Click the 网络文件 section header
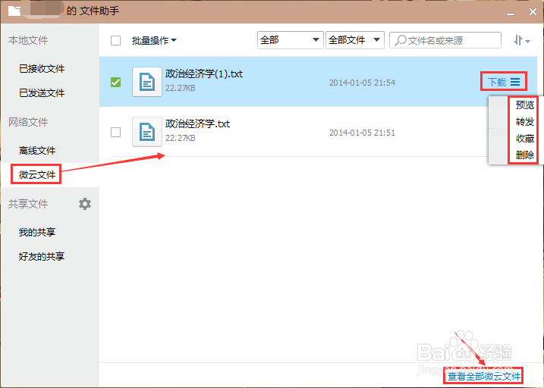Viewport: 544px width, 388px height. click(28, 122)
